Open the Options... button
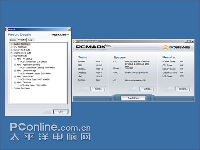The width and height of the screenshot is (200, 150). point(182,89)
